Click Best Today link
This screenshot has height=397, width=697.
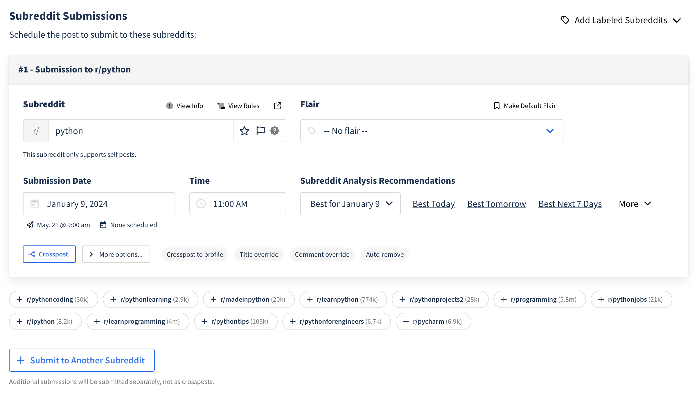[x=434, y=204]
